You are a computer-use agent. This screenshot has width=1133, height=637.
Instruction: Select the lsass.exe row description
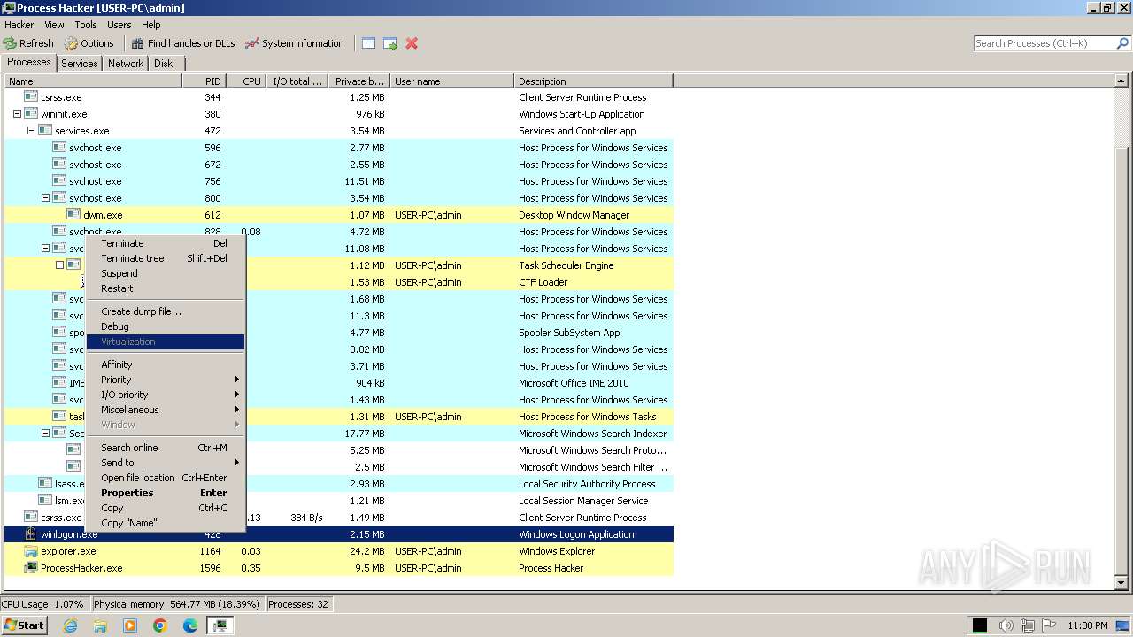(587, 484)
